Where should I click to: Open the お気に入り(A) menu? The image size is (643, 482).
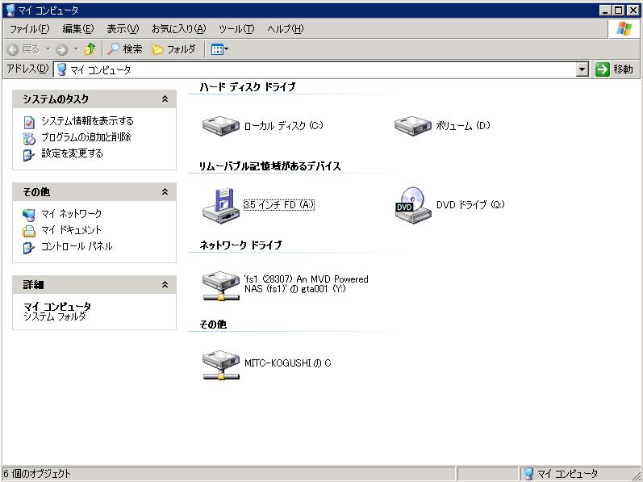[x=179, y=29]
